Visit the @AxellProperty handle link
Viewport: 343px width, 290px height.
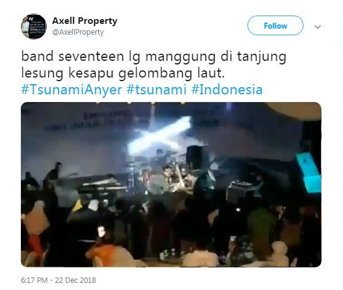click(78, 32)
